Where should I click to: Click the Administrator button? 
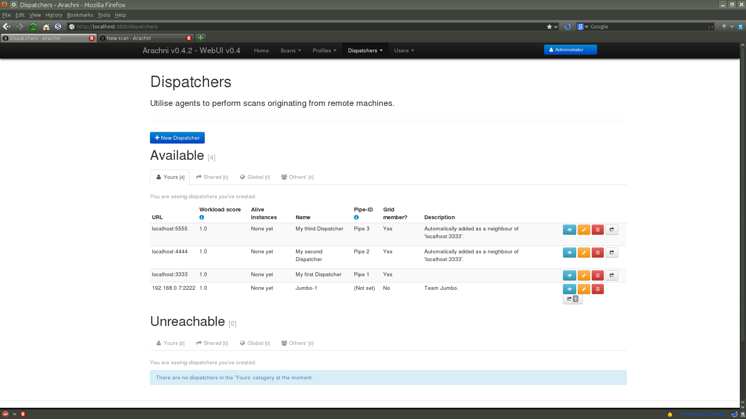(566, 50)
